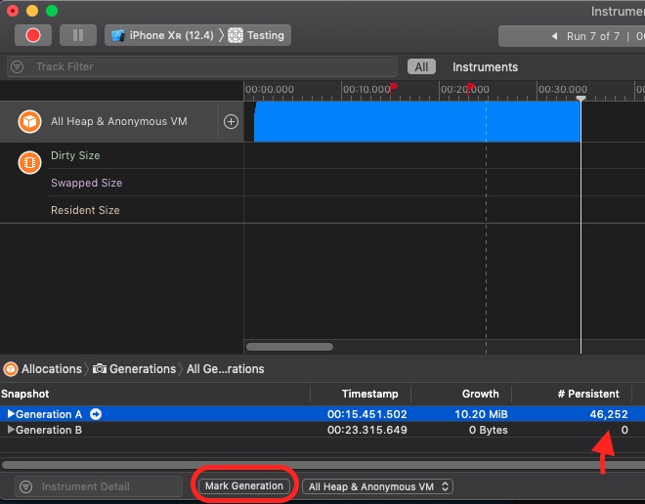This screenshot has width=645, height=504.
Task: Sort by the Growth column header
Action: pos(480,394)
